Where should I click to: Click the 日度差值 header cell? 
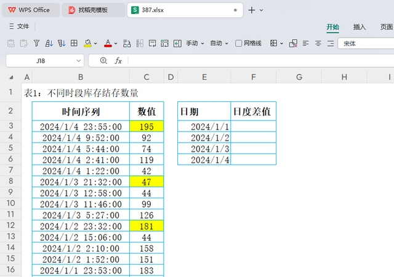pos(253,111)
